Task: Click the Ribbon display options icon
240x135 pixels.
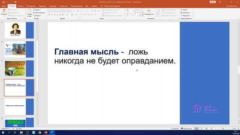Action: [220, 2]
